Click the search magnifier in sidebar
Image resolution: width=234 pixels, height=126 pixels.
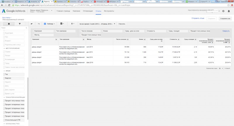[x=26, y=28]
